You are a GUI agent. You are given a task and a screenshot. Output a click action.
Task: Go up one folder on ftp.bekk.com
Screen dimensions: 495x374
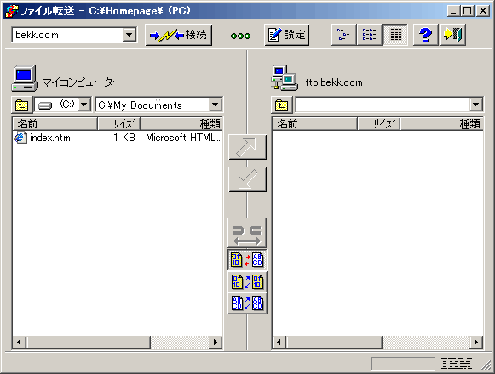[281, 105]
